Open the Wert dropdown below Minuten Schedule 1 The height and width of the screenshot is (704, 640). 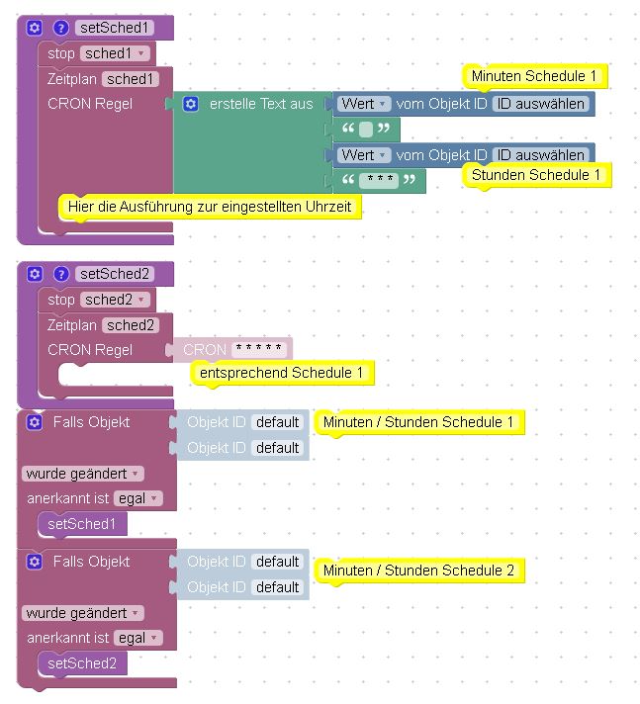coord(364,104)
